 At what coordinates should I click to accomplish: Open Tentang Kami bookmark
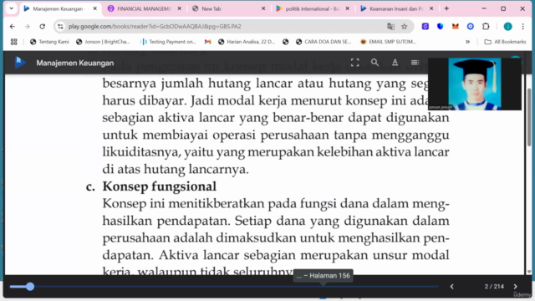pyautogui.click(x=49, y=42)
